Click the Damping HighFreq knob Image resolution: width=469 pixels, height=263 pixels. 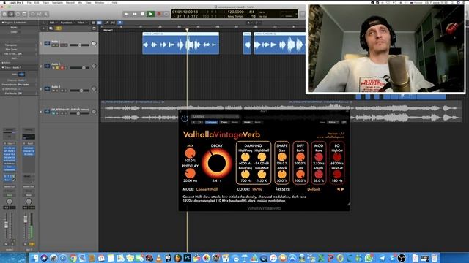245,157
